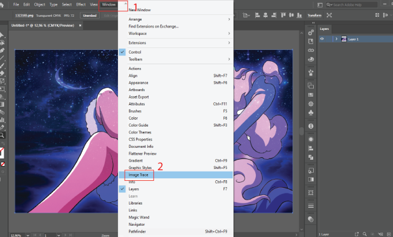Open the Symbols club-shaped panel icon
This screenshot has height=237, width=393.
(x=311, y=113)
